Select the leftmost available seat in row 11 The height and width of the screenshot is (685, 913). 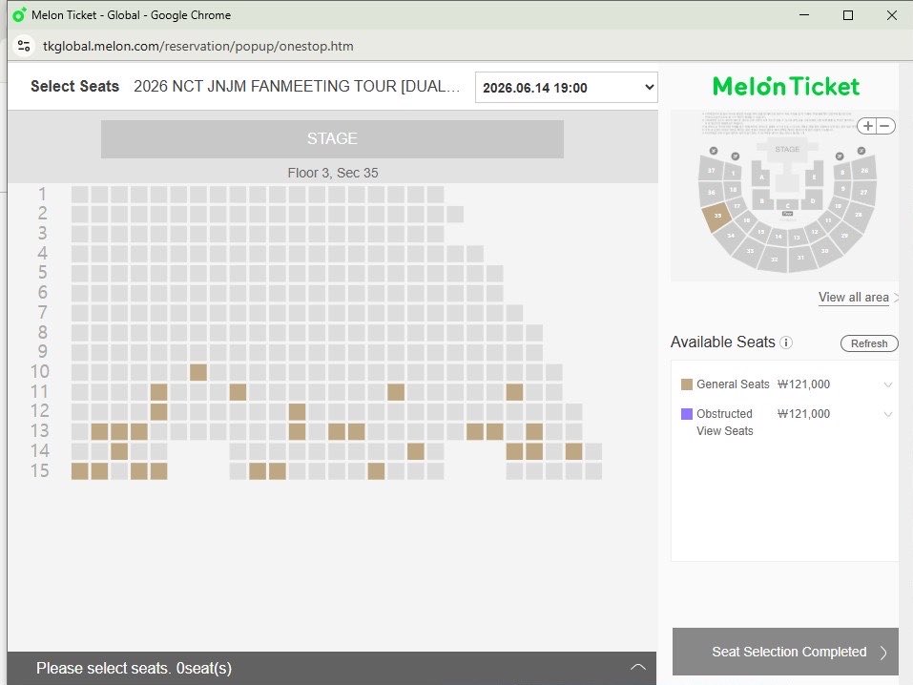[x=159, y=392]
